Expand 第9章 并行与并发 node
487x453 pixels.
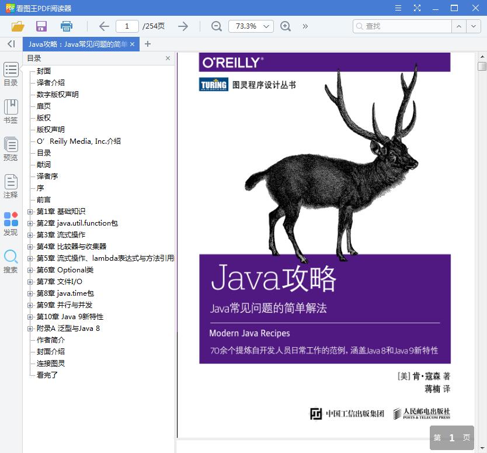[x=30, y=305]
